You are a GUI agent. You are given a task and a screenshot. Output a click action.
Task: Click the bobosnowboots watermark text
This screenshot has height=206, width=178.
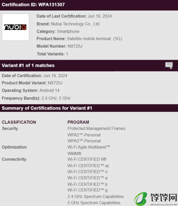pyautogui.click(x=164, y=205)
